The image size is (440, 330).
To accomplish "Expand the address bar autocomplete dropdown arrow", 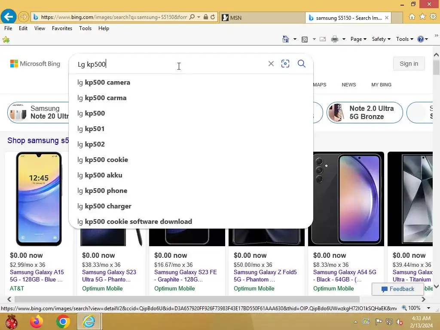I will click(x=199, y=17).
